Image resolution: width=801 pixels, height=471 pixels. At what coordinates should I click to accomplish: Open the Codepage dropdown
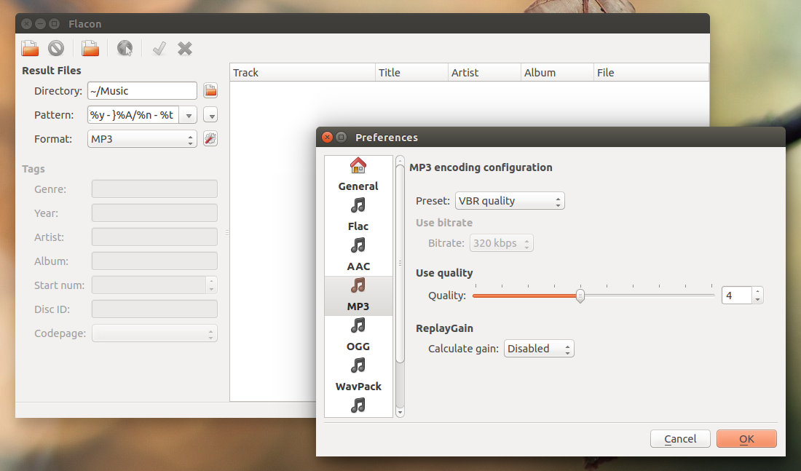pos(154,333)
